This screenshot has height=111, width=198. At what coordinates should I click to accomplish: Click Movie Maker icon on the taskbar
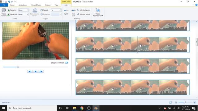[x=96, y=108]
